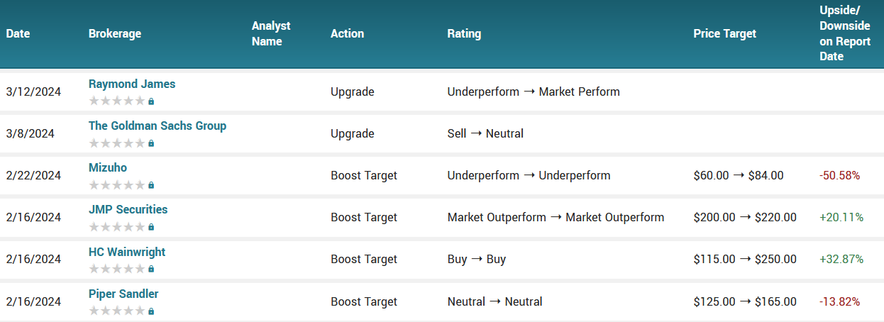
Task: Click the Action column header
Action: (x=347, y=33)
